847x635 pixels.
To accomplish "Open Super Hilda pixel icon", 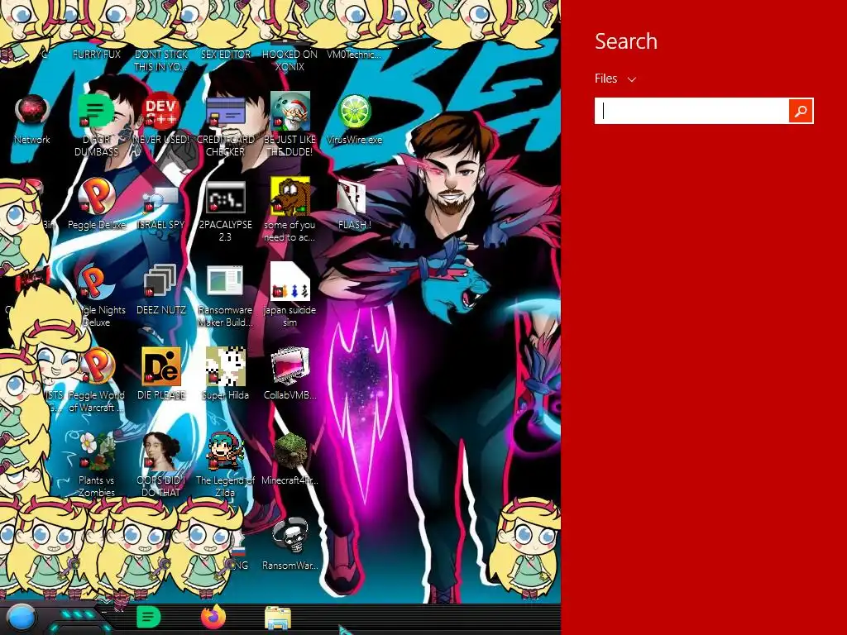I will coord(225,366).
